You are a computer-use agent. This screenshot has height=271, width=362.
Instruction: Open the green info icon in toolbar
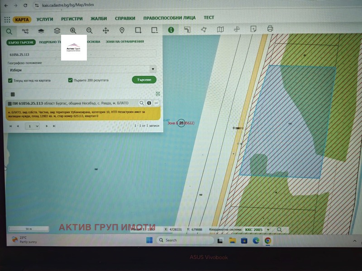[171, 30]
